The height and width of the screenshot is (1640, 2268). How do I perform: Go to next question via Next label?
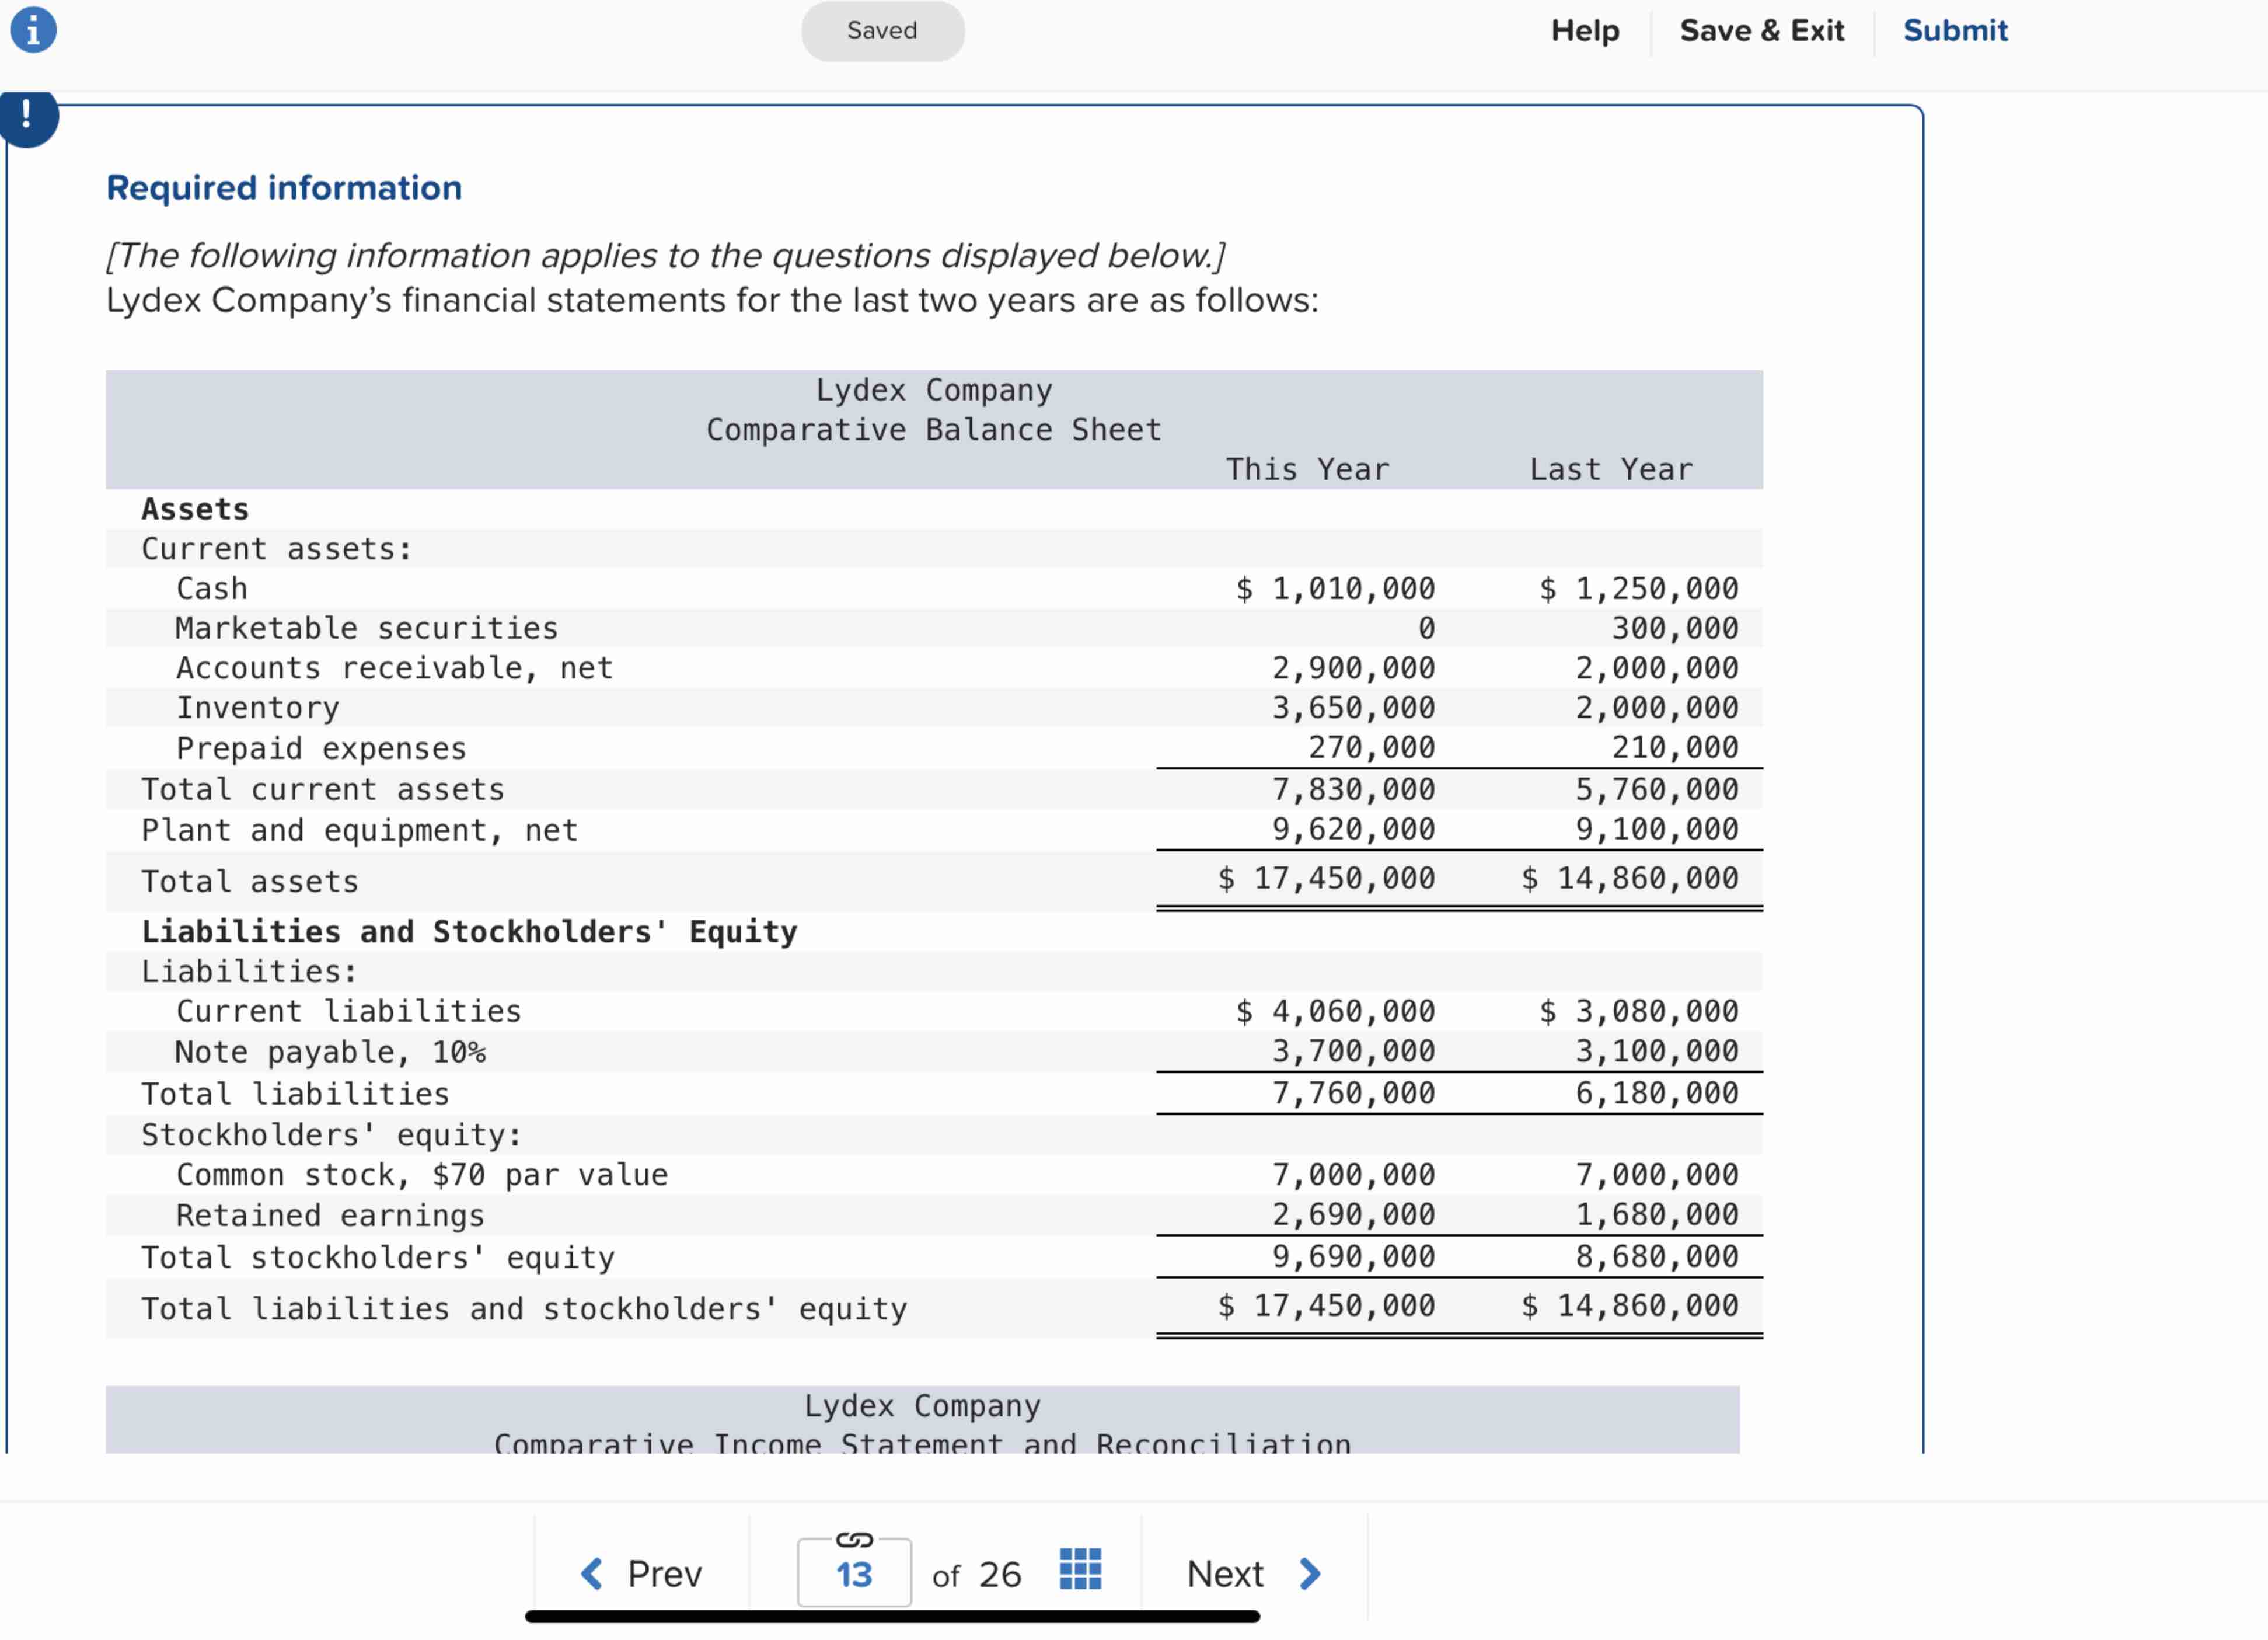(1225, 1573)
